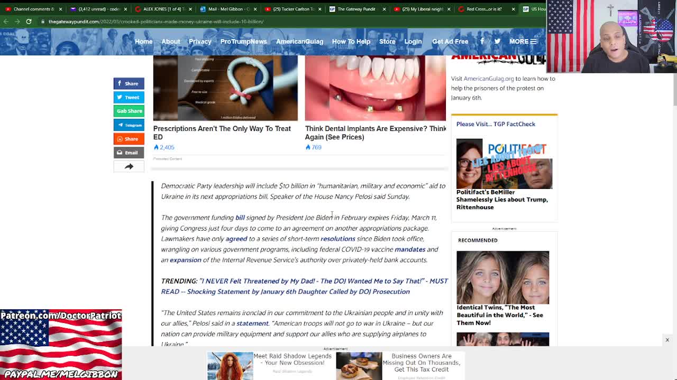Screen dimensions: 677x380
Task: Open the Home navigation link
Action: 143,42
